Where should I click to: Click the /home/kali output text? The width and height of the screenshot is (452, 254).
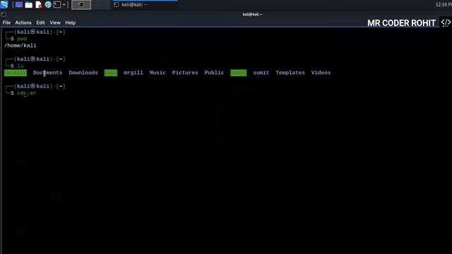[x=20, y=45]
